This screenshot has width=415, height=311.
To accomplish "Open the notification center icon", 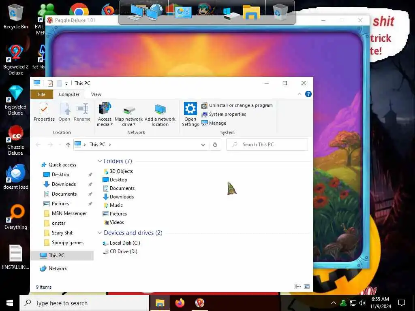I will [402, 303].
